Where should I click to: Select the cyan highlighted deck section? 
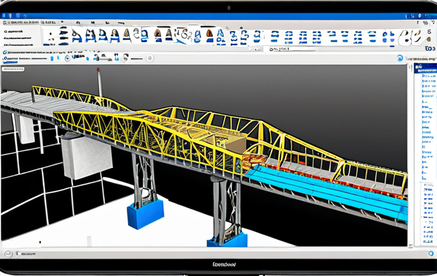(325, 190)
